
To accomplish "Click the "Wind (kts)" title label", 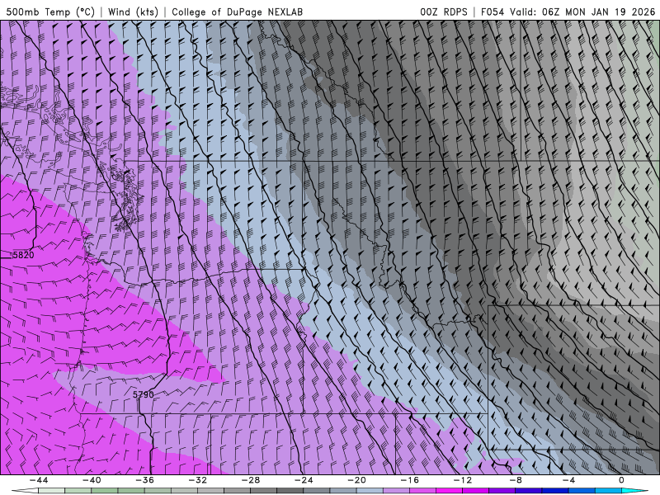I will click(x=133, y=12).
